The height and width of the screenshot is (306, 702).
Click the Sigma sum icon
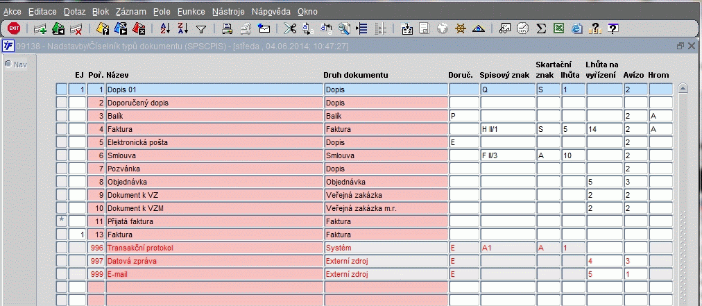coord(541,29)
